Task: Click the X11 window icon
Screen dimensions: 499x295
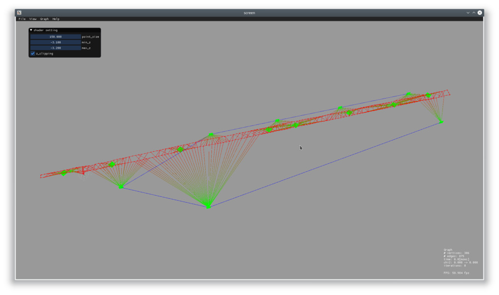Action: point(19,13)
